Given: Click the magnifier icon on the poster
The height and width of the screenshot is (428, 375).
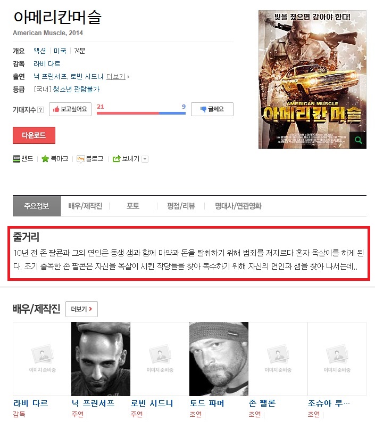Looking at the screenshot, I should tap(358, 140).
